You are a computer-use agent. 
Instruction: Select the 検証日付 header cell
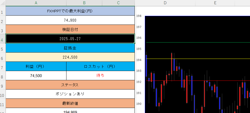pos(70,29)
